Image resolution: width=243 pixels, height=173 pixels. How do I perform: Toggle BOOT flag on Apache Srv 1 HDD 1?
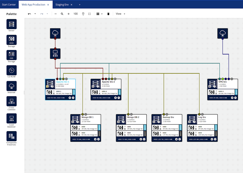tap(74, 92)
